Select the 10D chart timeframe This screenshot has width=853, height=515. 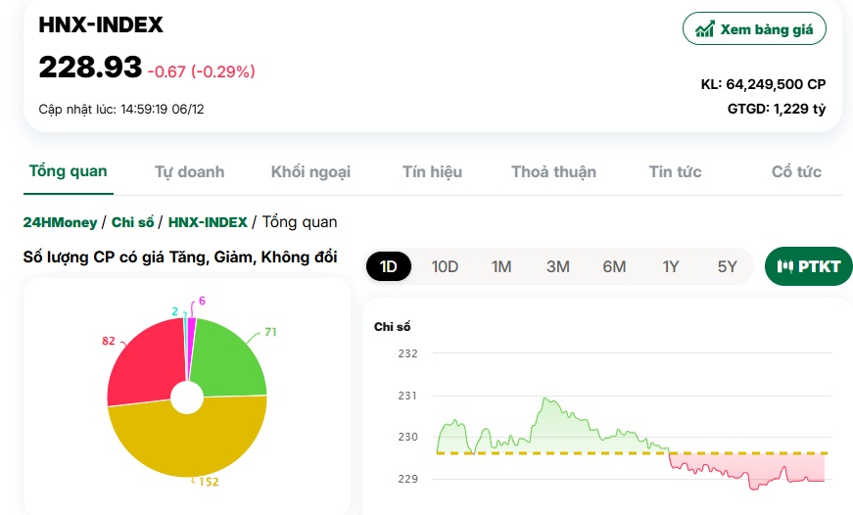445,266
